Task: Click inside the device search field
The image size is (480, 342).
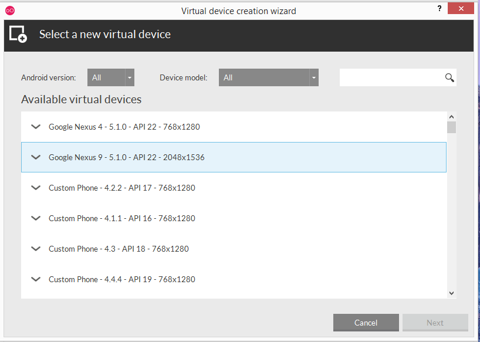Action: [391, 77]
